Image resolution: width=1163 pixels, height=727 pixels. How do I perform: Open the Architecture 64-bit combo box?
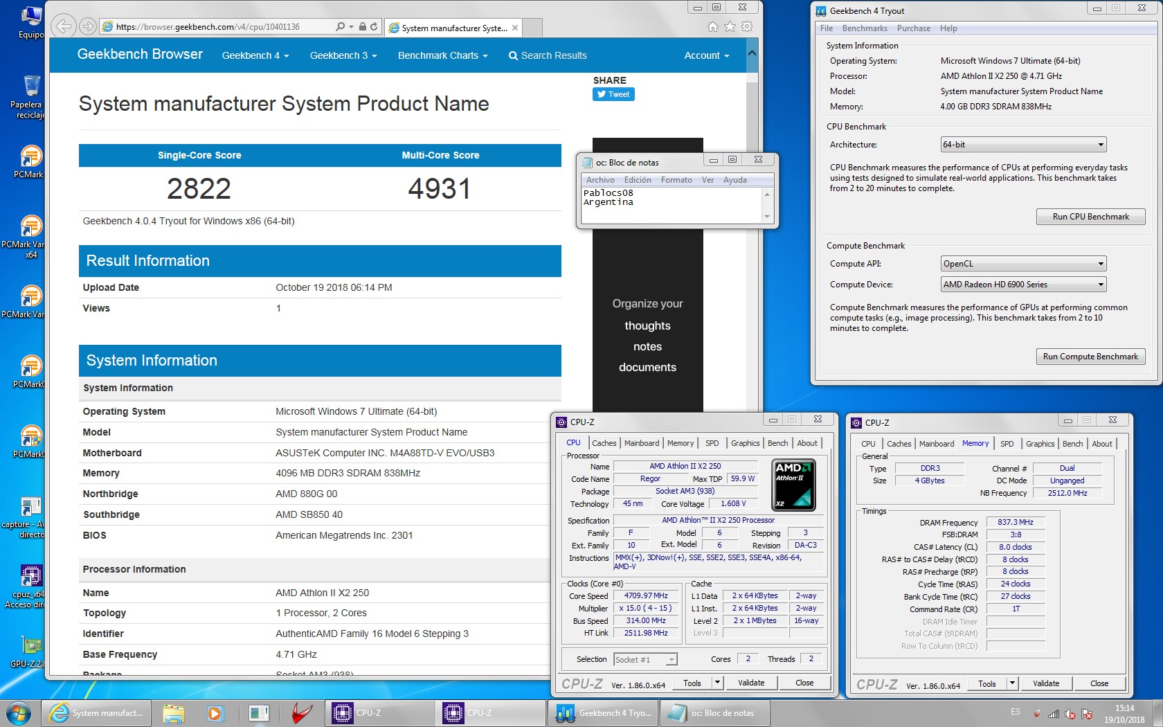click(1023, 145)
